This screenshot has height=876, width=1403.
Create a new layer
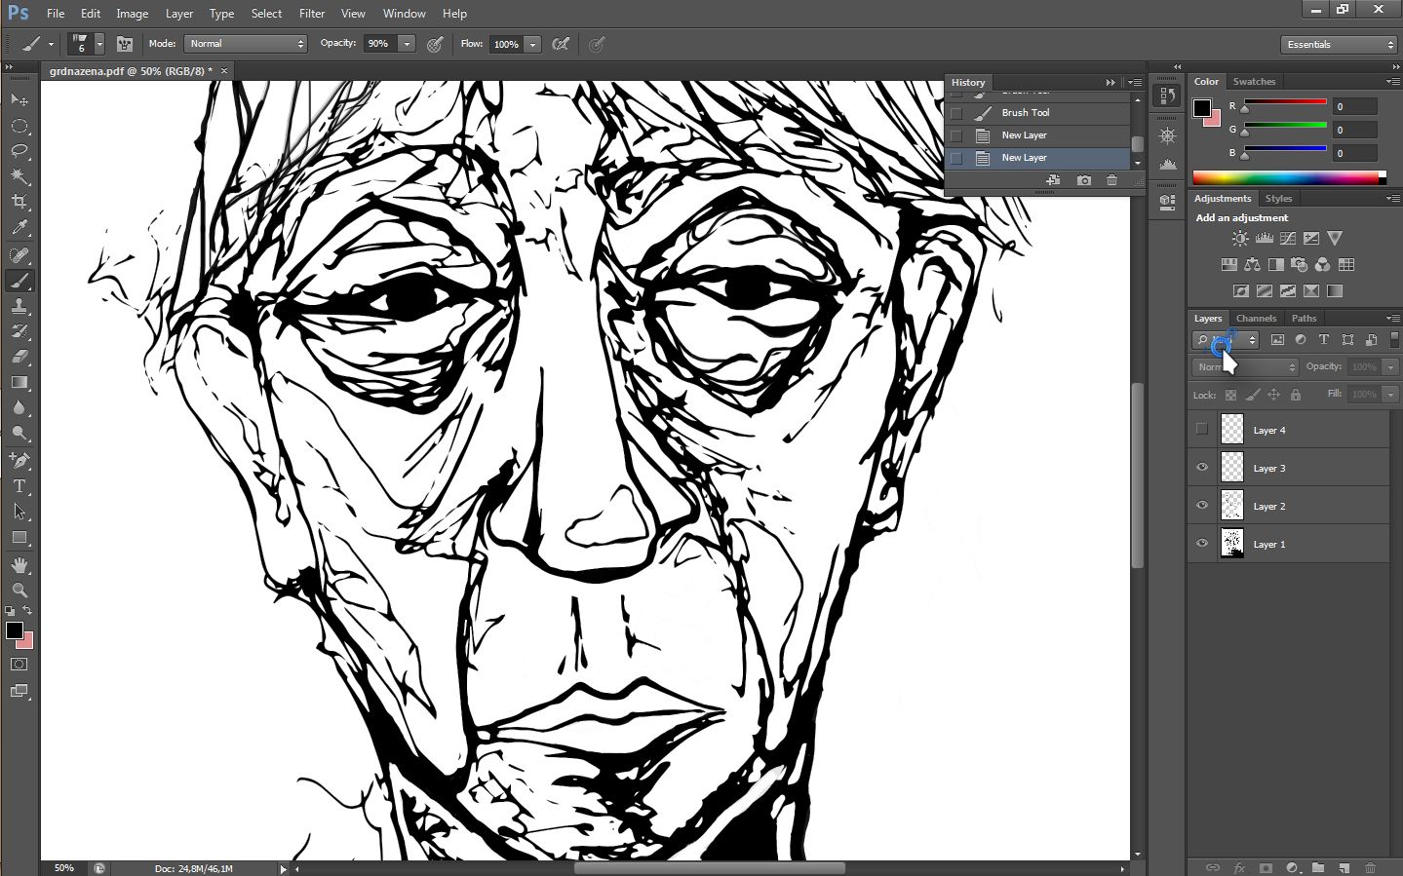(1344, 867)
